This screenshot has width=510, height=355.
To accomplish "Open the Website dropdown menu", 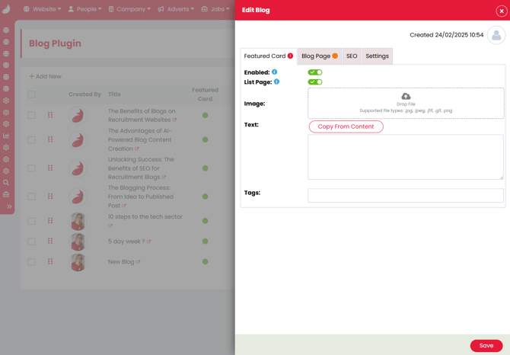I will tap(42, 9).
